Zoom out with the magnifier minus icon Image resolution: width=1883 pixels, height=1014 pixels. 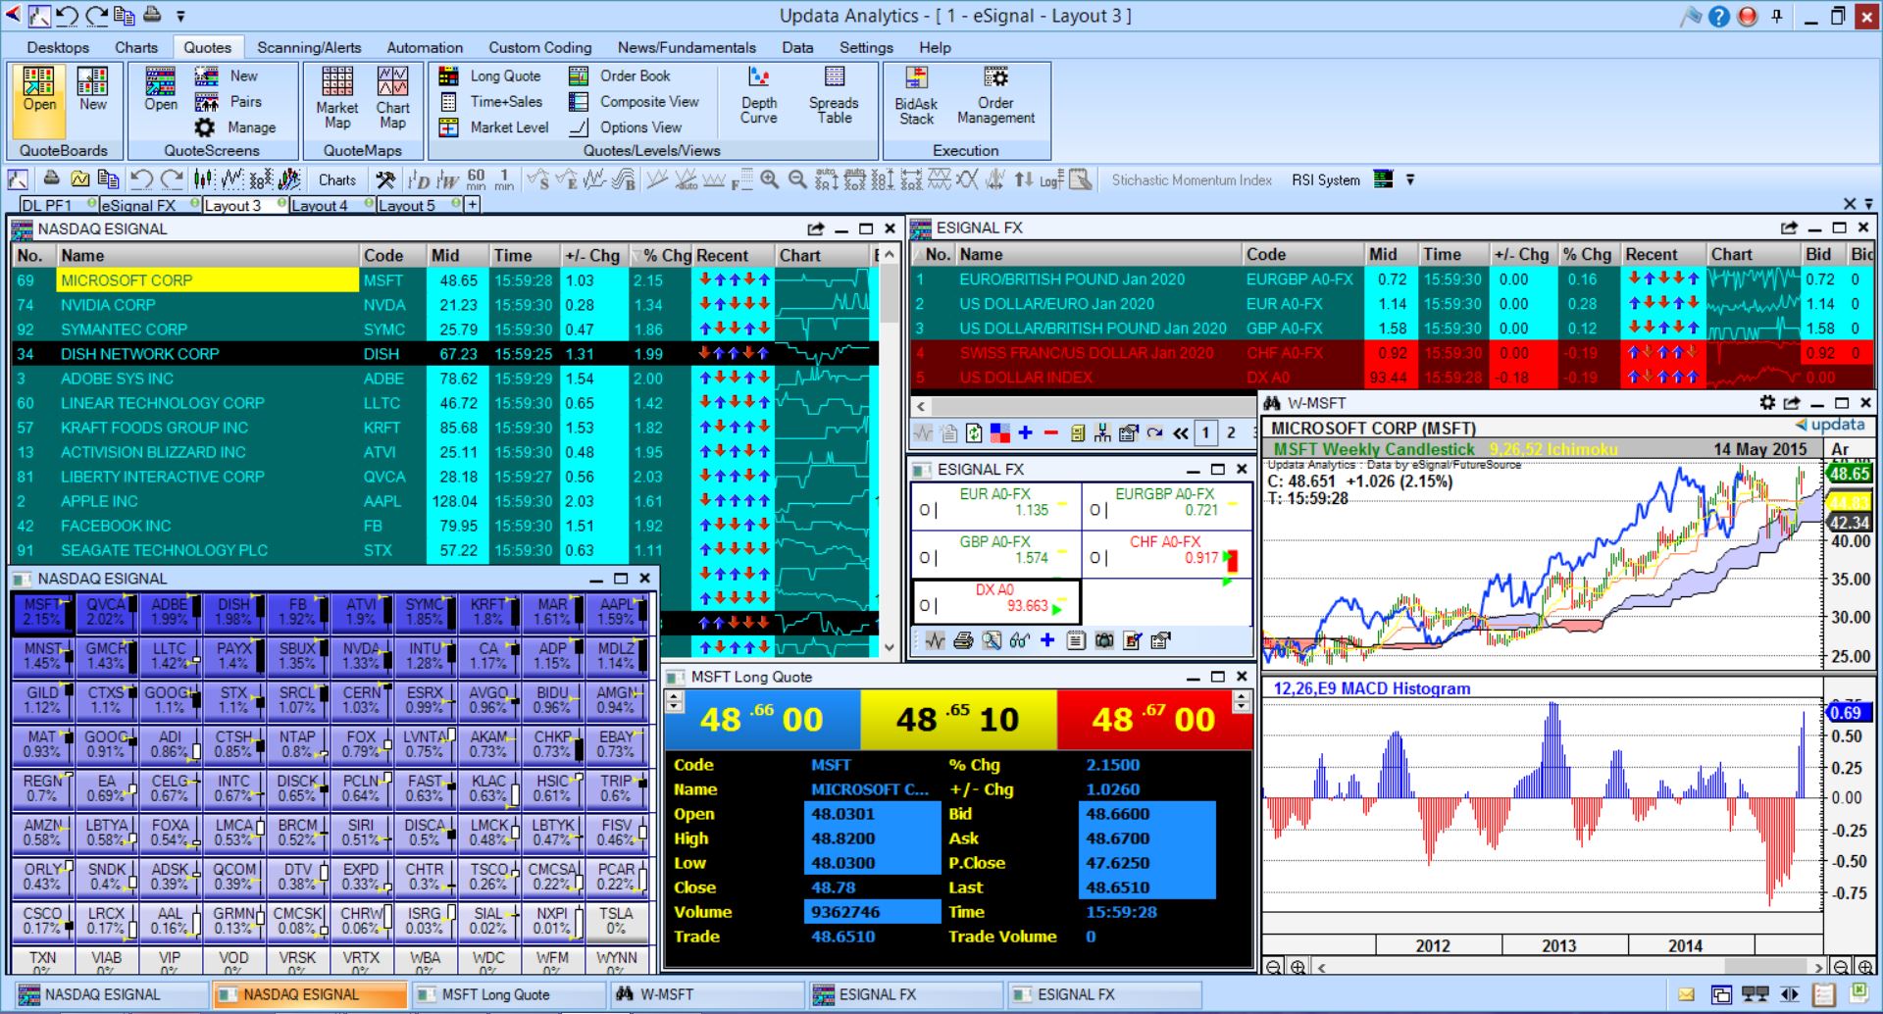click(797, 179)
